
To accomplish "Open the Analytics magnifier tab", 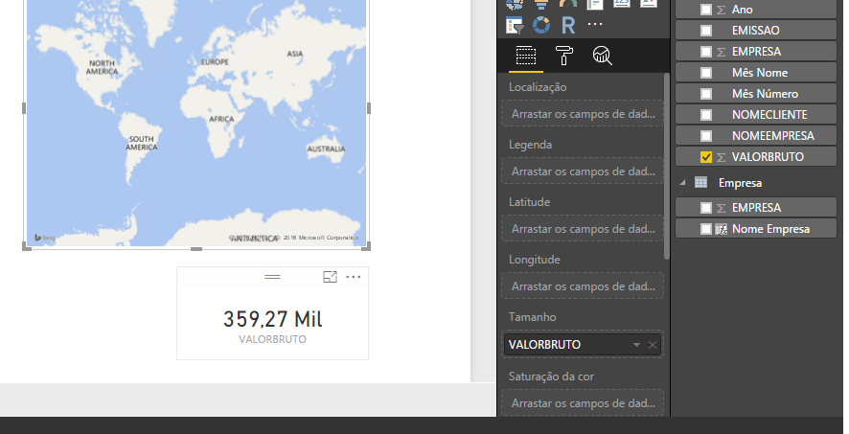I will (602, 56).
